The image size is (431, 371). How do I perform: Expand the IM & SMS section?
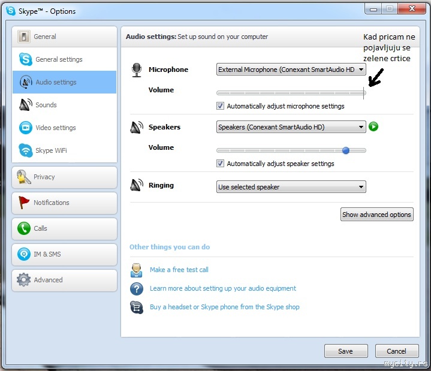click(x=65, y=255)
